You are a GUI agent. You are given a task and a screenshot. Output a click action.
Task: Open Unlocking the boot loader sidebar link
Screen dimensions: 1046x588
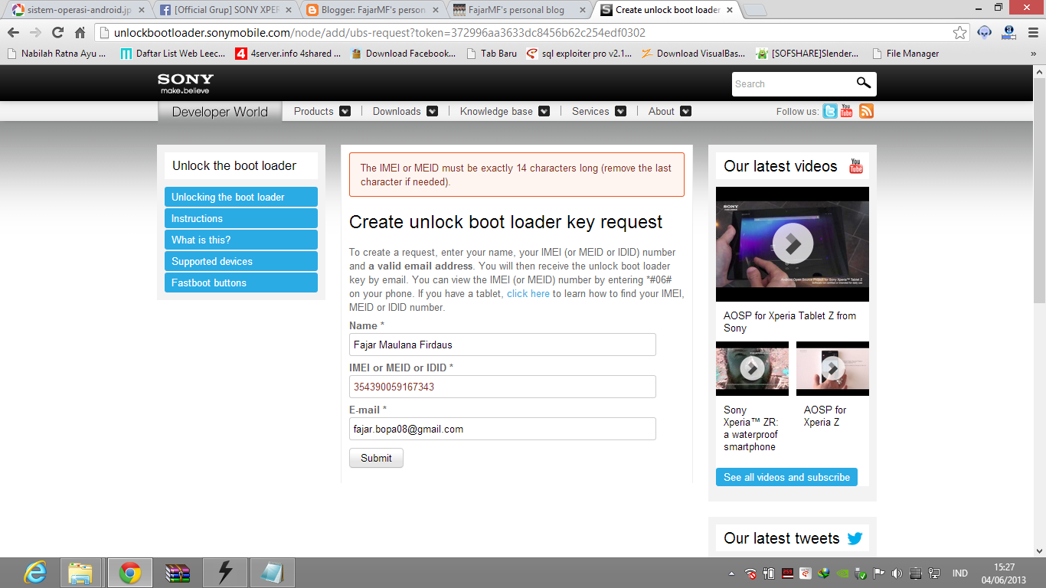pyautogui.click(x=241, y=197)
